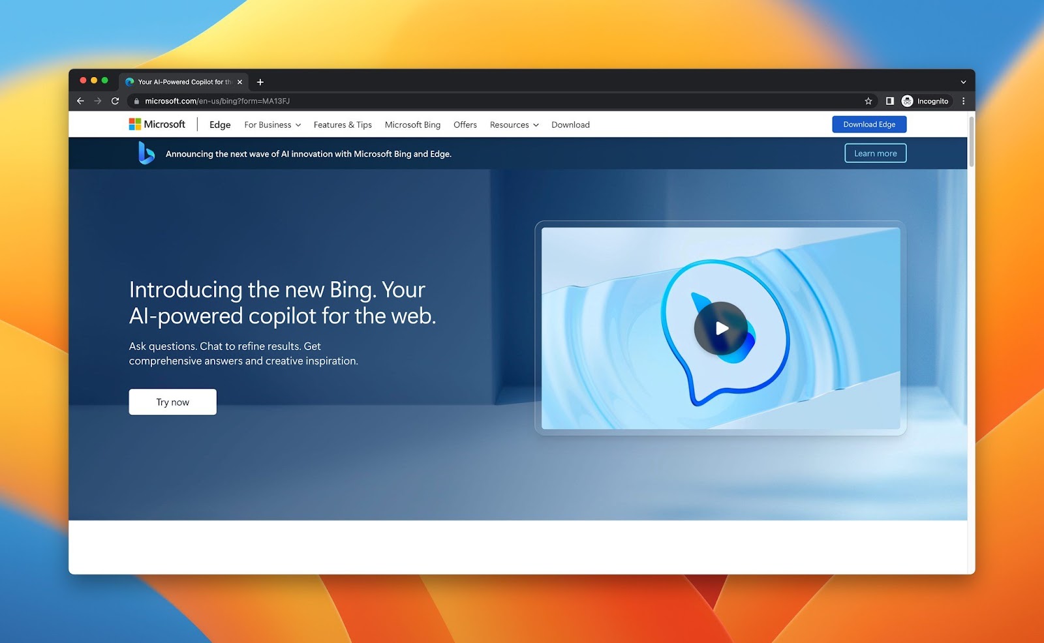Open a new tab with the plus button

(260, 82)
